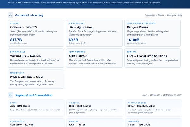Select the Wilbur-Ellis → Rangen card title
This screenshot has height=127, width=190.
click(x=25, y=56)
